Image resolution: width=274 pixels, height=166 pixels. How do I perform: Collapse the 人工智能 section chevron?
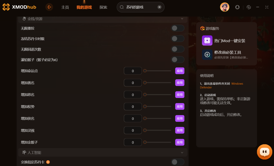(182, 153)
